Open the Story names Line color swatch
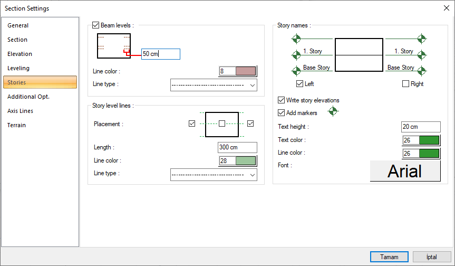 point(429,154)
